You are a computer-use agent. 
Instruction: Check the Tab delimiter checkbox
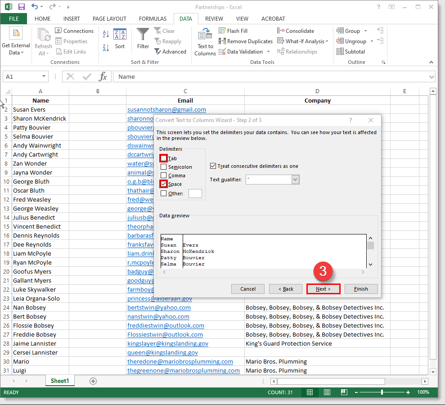point(163,158)
